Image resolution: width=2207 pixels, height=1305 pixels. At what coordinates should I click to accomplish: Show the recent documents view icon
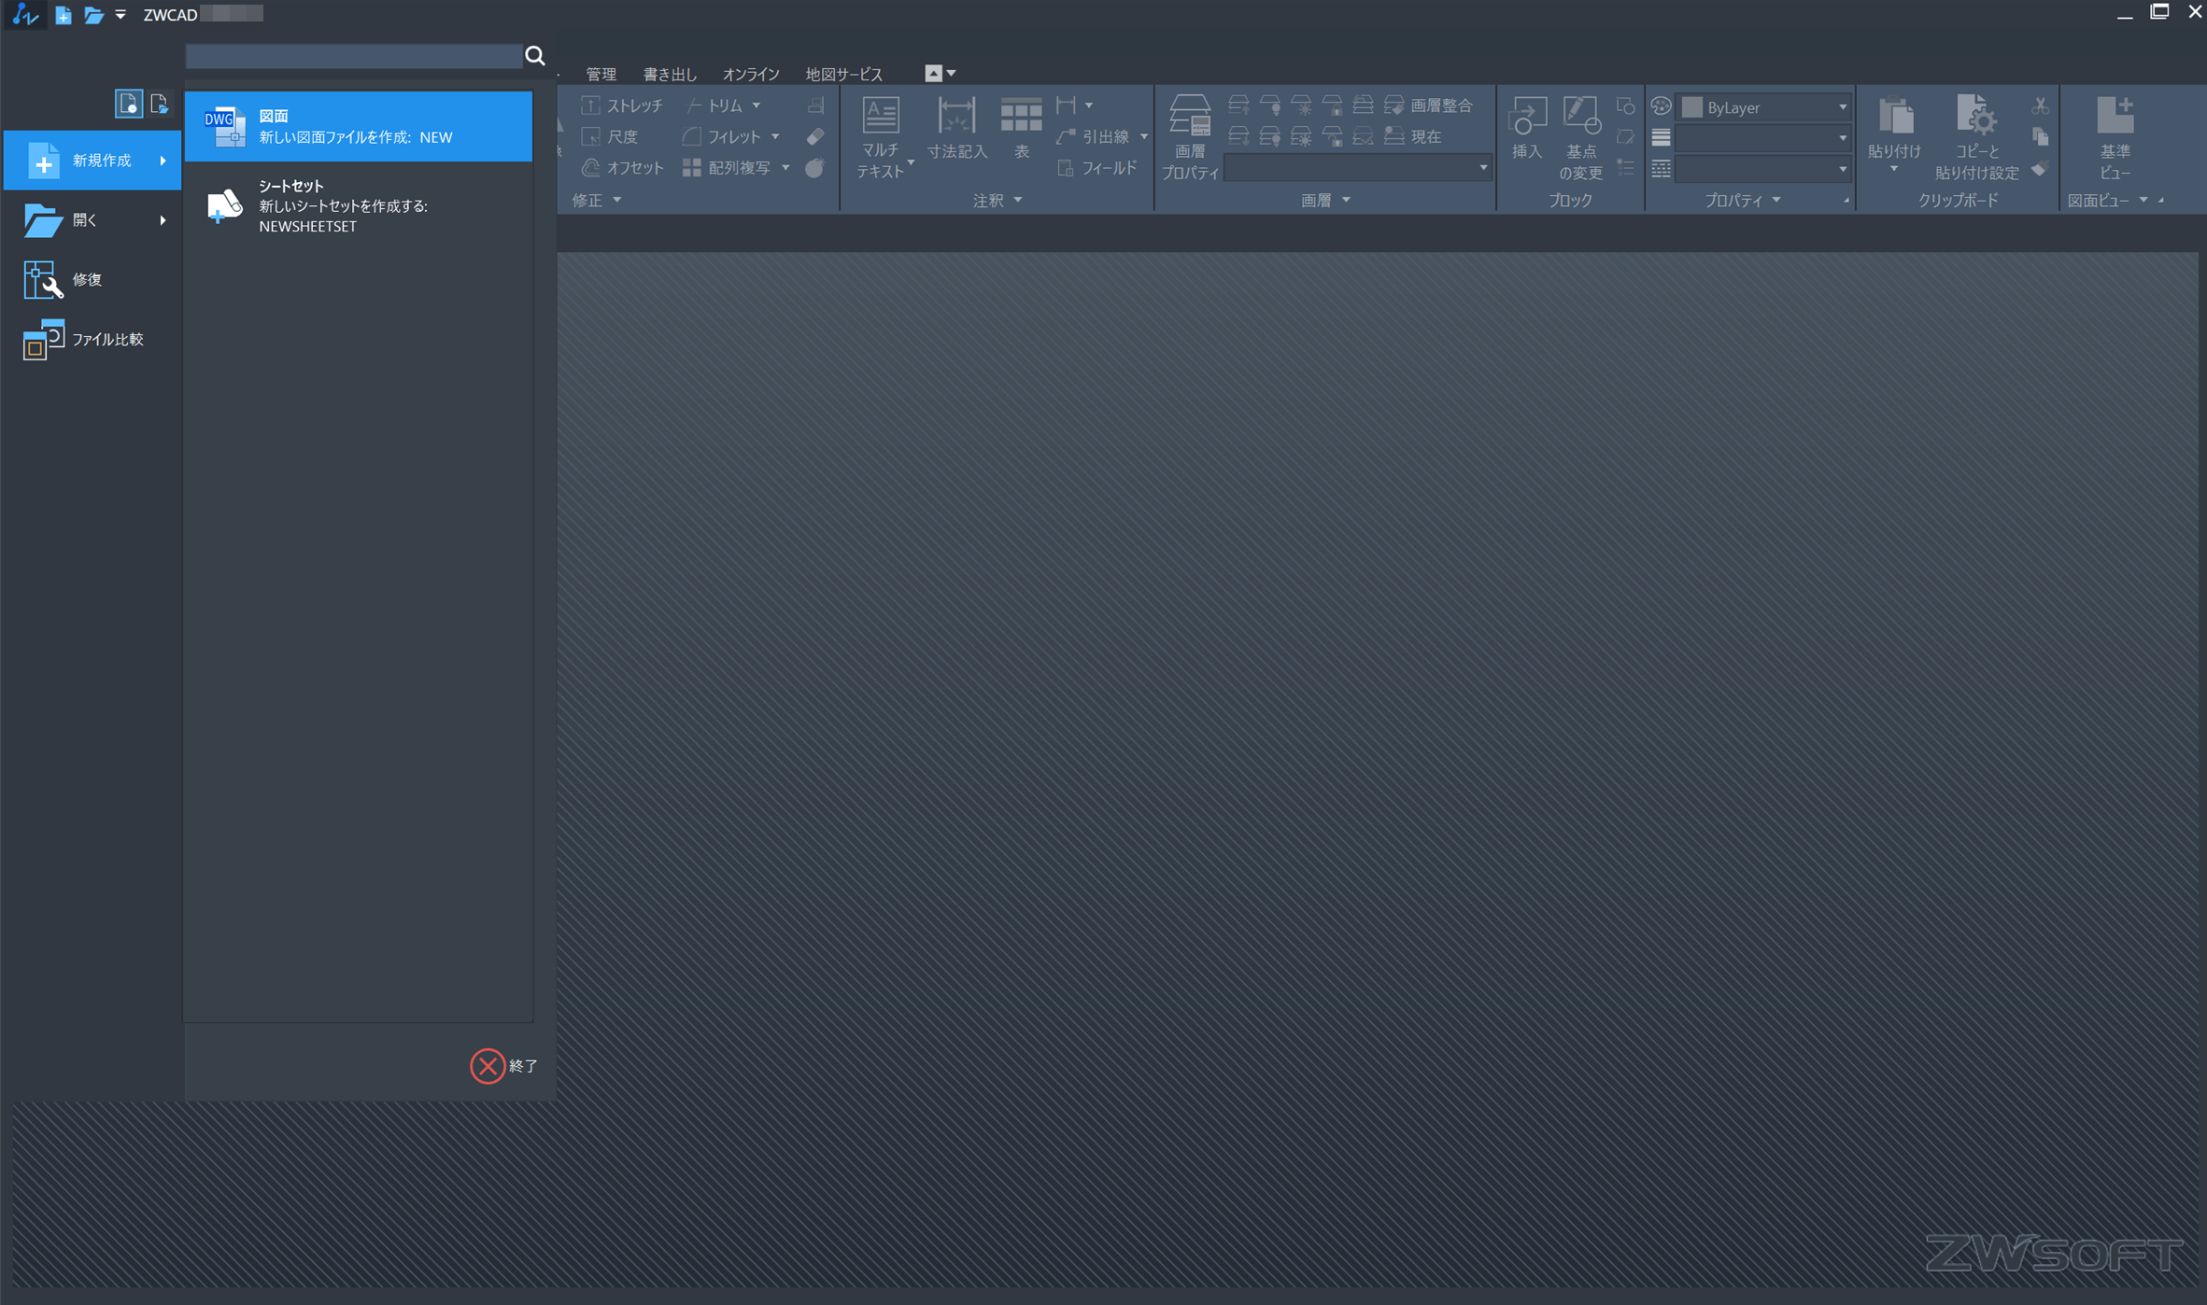point(128,103)
